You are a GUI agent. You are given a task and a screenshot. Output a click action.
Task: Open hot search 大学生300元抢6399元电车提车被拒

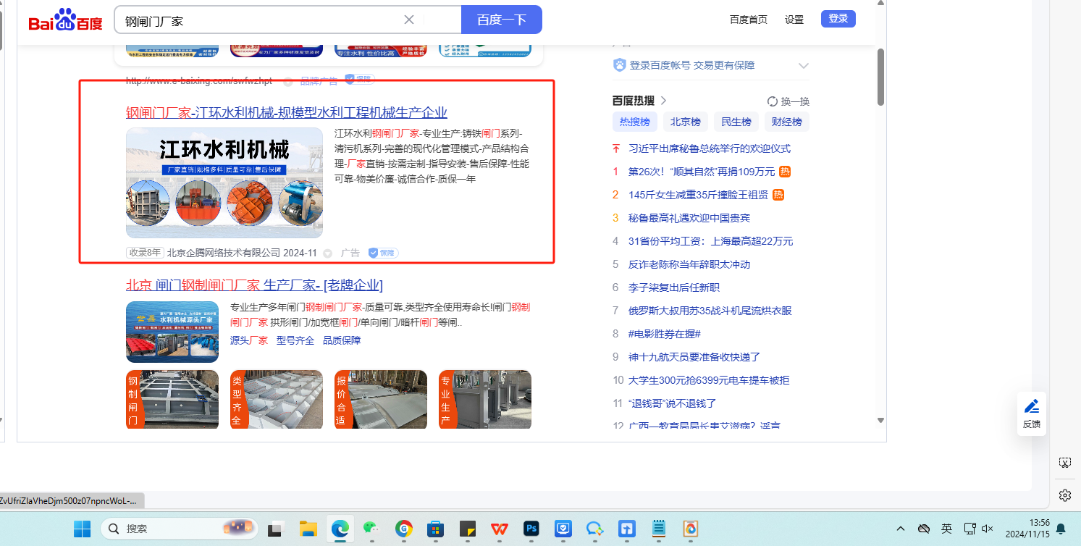[x=709, y=380]
